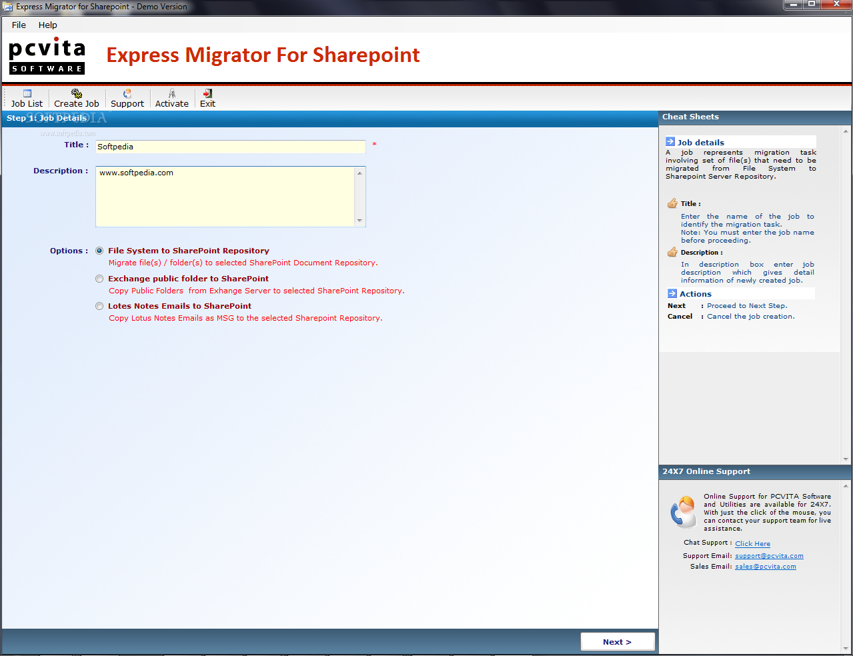The width and height of the screenshot is (853, 656).
Task: Select Lotes Notes Emails to SharePoint option
Action: pos(99,307)
